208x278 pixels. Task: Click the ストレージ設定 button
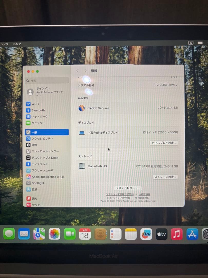(165, 177)
